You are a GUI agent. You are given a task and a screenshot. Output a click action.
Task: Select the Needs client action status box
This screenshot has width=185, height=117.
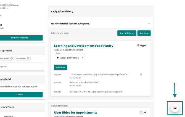click(69, 58)
